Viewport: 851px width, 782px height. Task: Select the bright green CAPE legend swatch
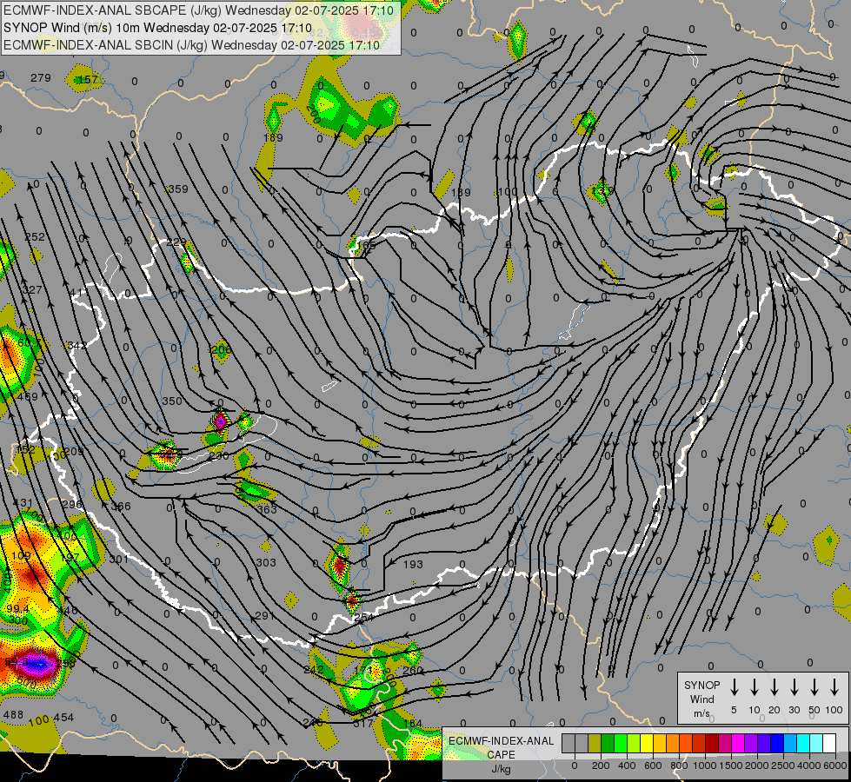[621, 743]
